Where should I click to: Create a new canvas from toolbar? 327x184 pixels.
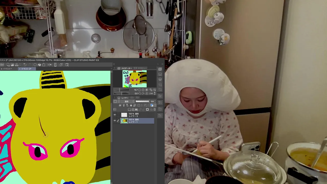(x=8, y=65)
